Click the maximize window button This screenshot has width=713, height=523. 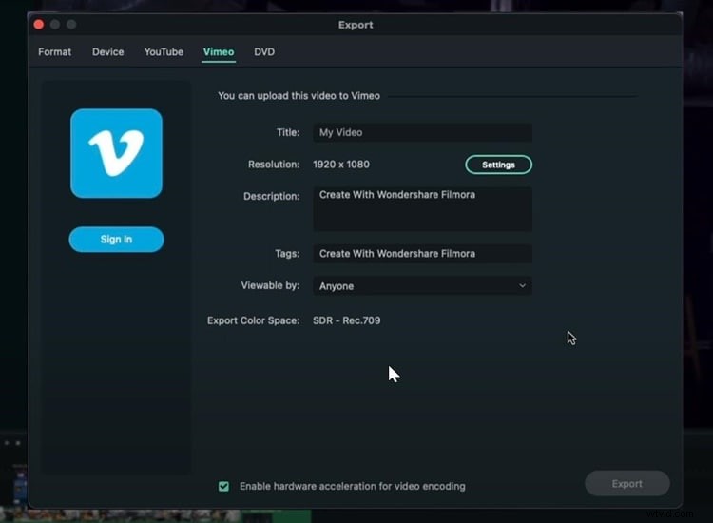click(71, 24)
